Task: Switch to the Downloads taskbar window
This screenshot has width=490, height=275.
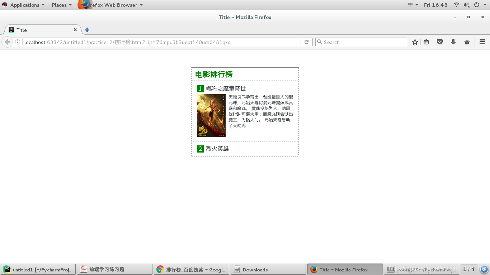Action: [268, 270]
